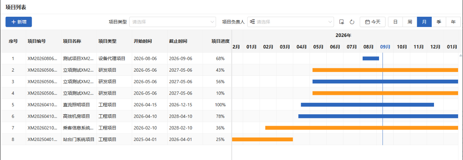Click the 项目进度 column header

[220, 41]
